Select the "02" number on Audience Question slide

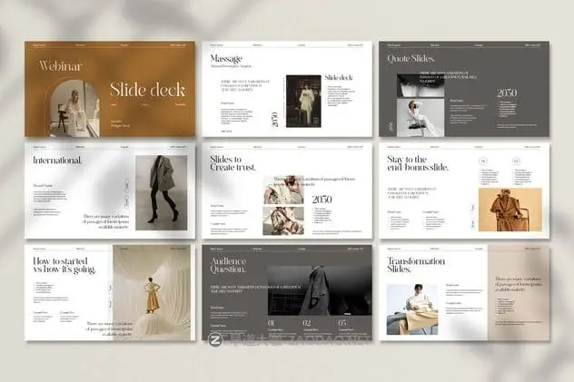click(x=306, y=322)
